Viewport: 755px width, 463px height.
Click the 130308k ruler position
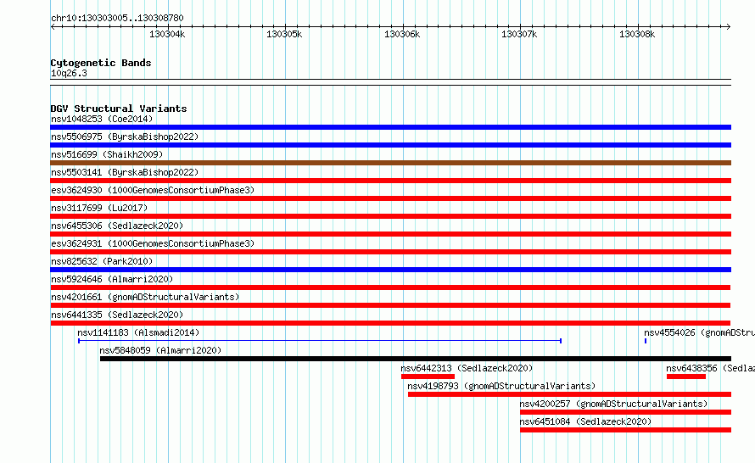(x=637, y=34)
